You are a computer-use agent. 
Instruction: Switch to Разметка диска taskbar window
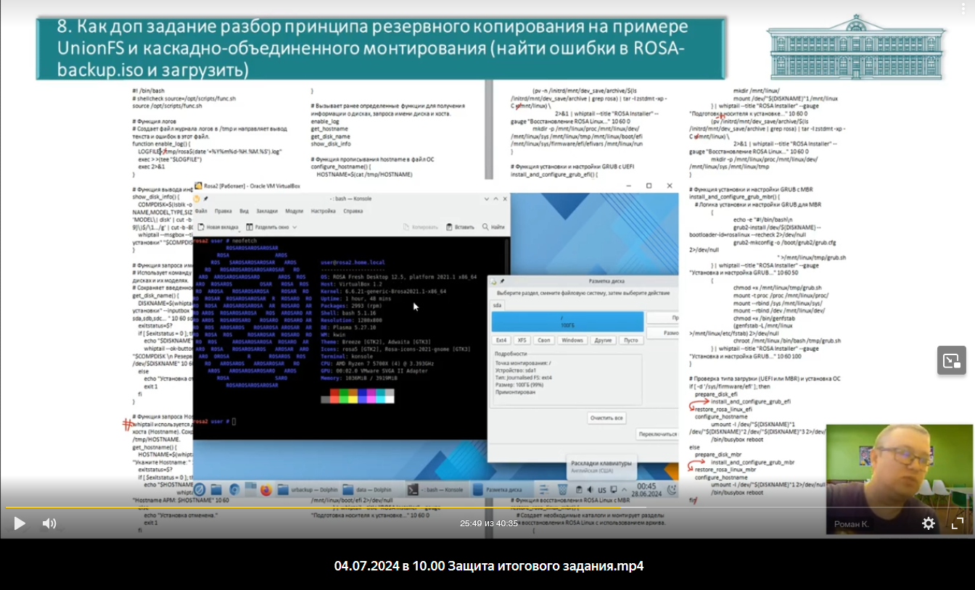tap(501, 490)
